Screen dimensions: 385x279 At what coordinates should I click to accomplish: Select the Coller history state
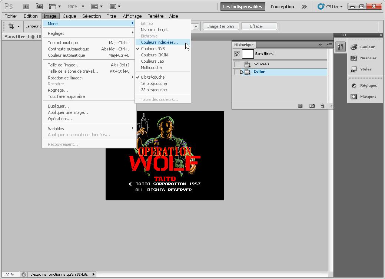(x=280, y=72)
